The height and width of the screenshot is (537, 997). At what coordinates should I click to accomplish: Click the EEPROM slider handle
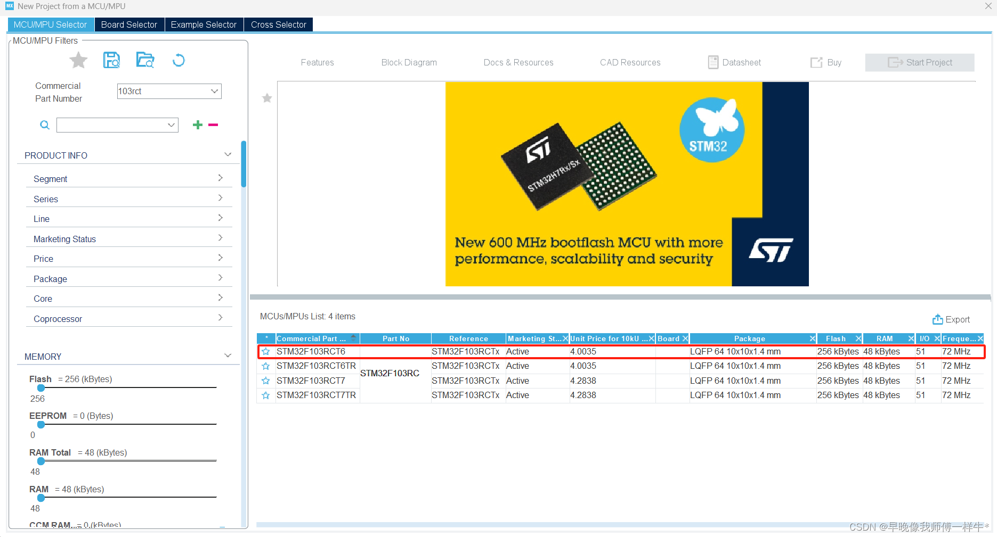tap(41, 425)
